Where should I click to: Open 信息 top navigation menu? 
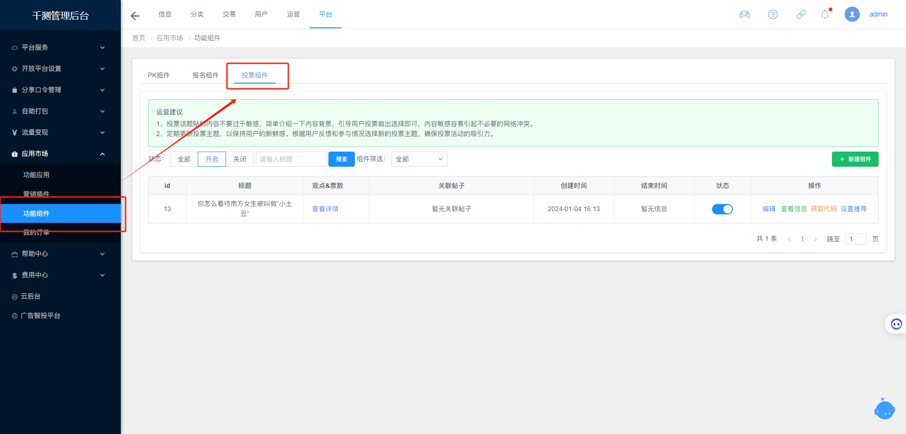[165, 14]
